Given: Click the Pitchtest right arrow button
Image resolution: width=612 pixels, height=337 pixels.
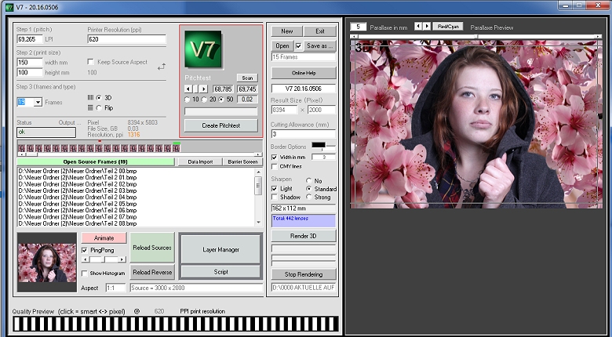Looking at the screenshot, I should coord(203,89).
